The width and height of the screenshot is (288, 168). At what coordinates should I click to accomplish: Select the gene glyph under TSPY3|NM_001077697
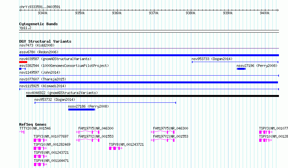[x=40, y=140]
